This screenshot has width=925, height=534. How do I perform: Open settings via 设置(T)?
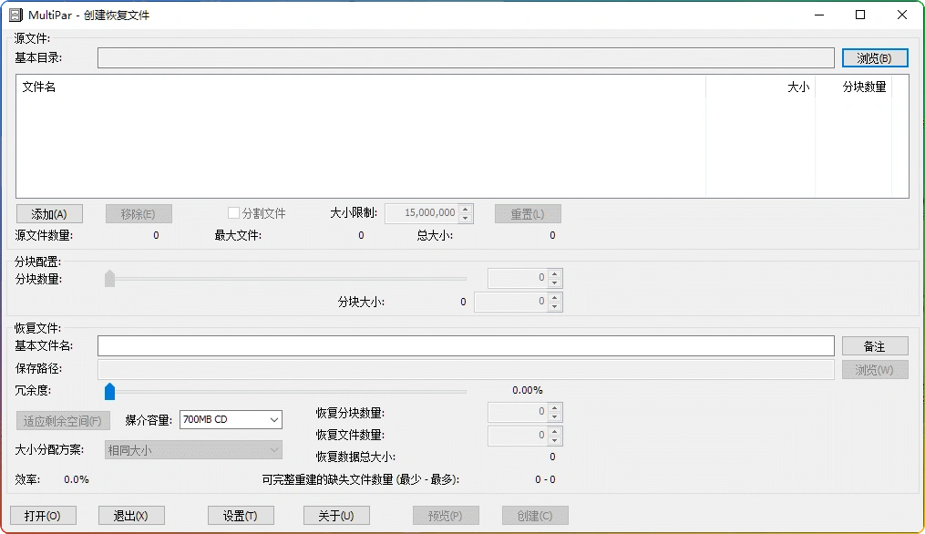[241, 515]
